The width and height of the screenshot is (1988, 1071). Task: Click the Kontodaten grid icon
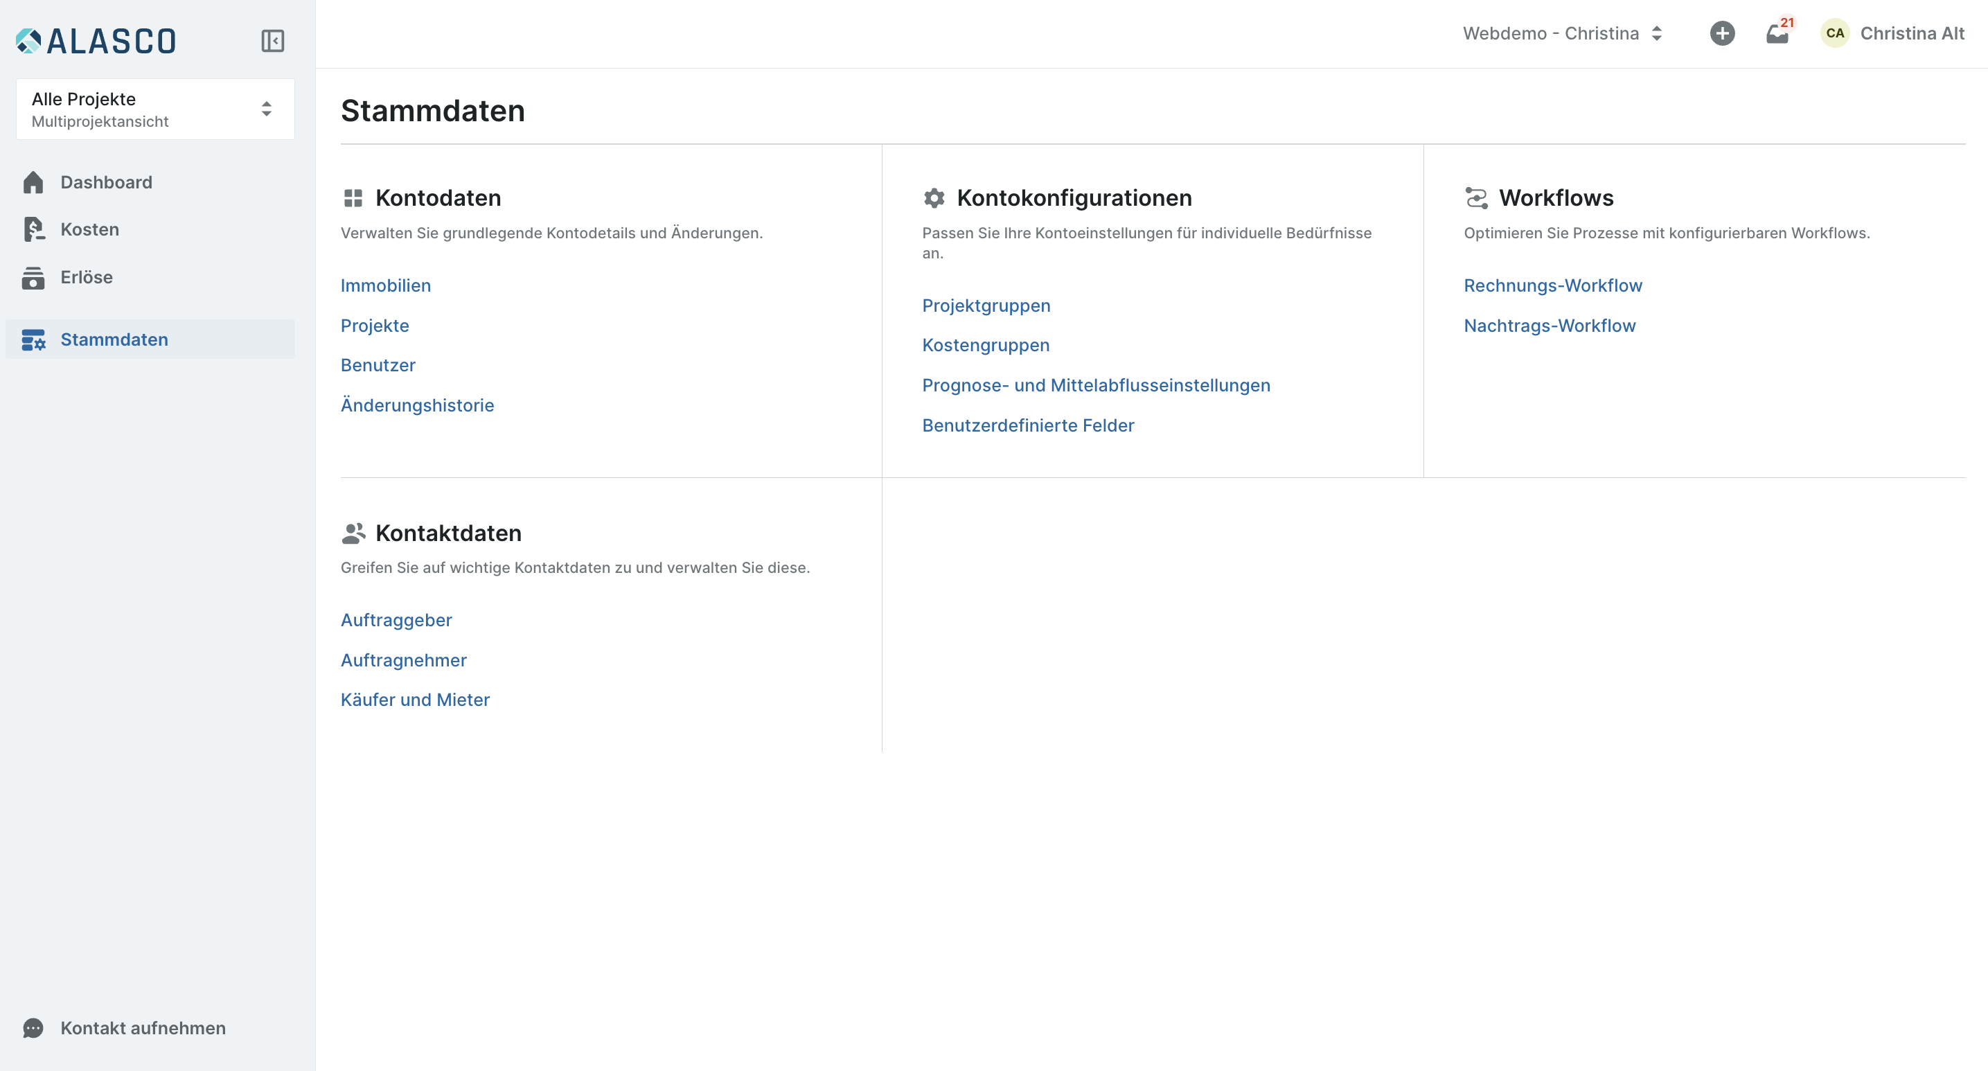[x=353, y=198]
